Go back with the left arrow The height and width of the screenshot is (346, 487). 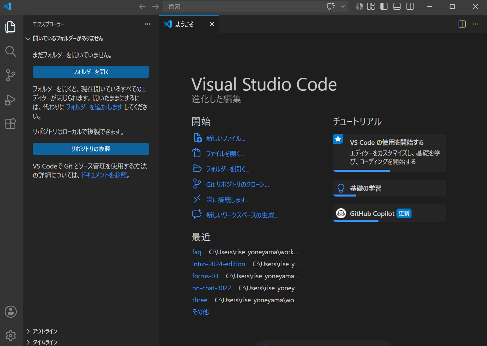pos(143,6)
